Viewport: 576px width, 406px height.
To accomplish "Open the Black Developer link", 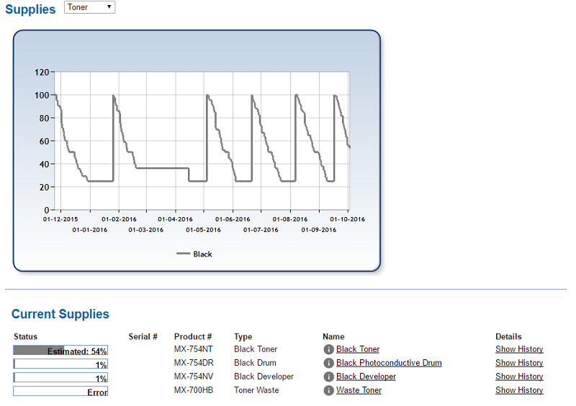I will point(366,377).
